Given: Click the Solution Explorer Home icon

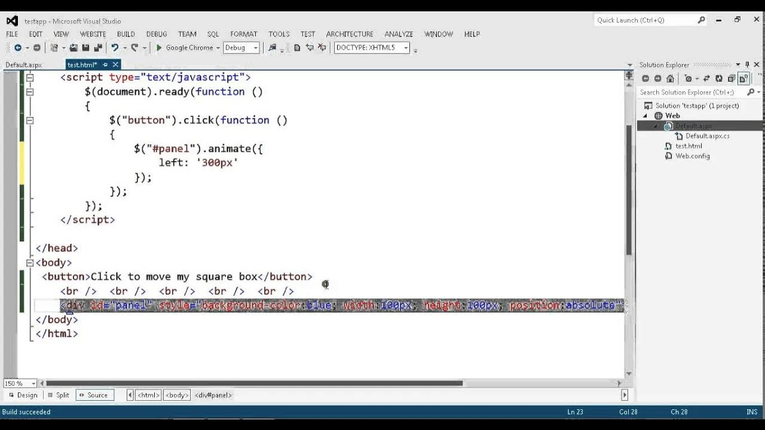Looking at the screenshot, I should click(670, 78).
